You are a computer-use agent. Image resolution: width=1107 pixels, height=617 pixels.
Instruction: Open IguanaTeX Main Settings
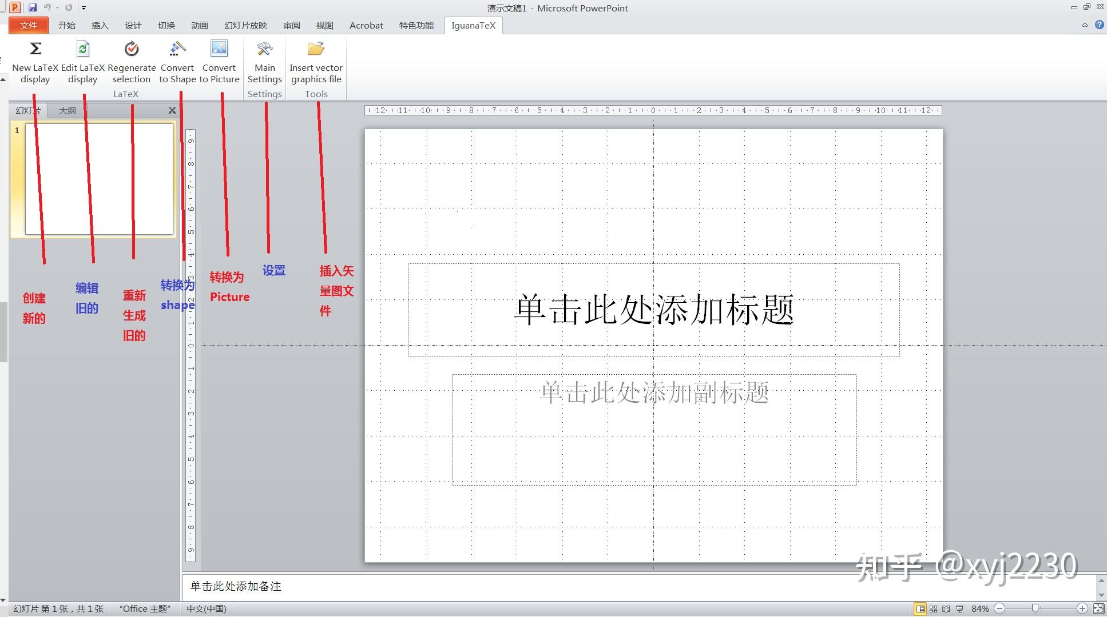point(264,60)
